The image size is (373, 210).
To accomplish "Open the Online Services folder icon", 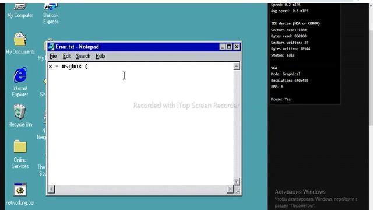I will 20,154.
